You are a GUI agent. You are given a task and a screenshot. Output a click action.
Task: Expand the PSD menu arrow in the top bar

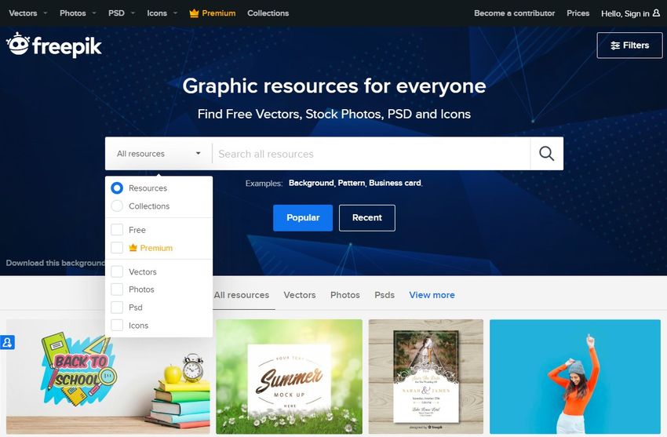(133, 13)
